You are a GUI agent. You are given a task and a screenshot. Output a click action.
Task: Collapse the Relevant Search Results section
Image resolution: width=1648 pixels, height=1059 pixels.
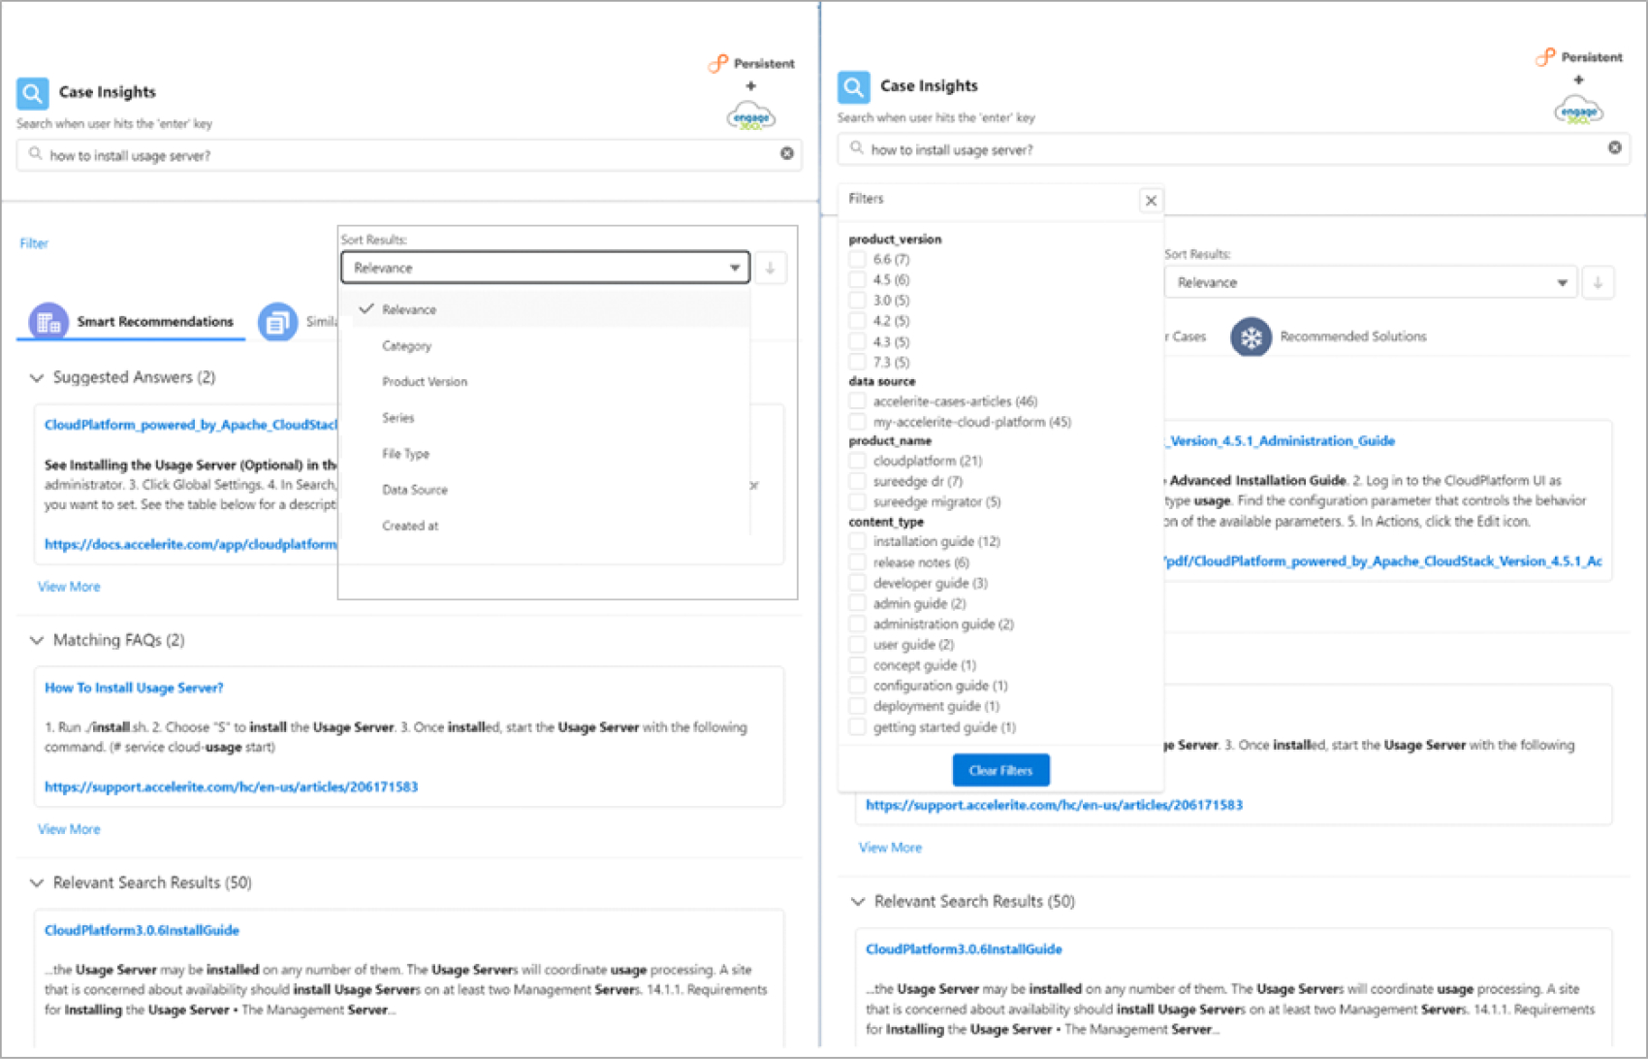(37, 882)
